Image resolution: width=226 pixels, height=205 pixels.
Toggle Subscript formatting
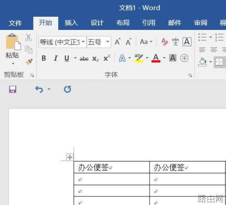coord(95,59)
